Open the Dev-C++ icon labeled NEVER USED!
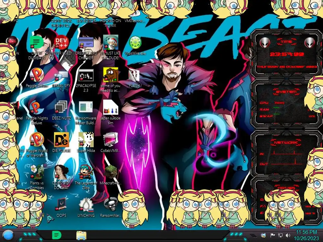Screen dimensions: 323x242 pyautogui.click(x=62, y=43)
